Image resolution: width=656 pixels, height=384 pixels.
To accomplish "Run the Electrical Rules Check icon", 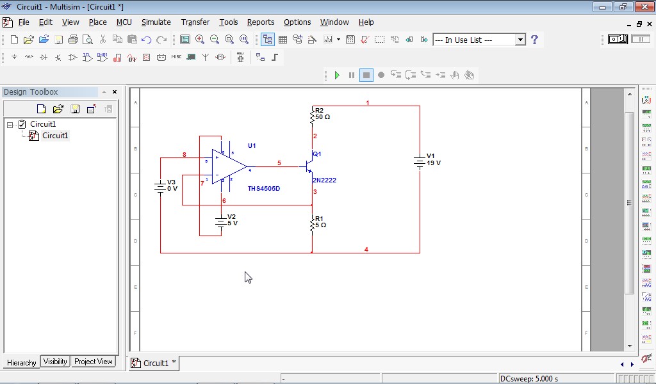I will 365,39.
